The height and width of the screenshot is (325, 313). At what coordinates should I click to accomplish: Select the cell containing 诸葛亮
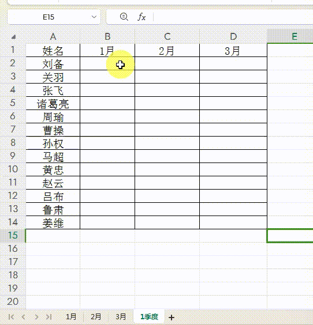click(x=53, y=103)
